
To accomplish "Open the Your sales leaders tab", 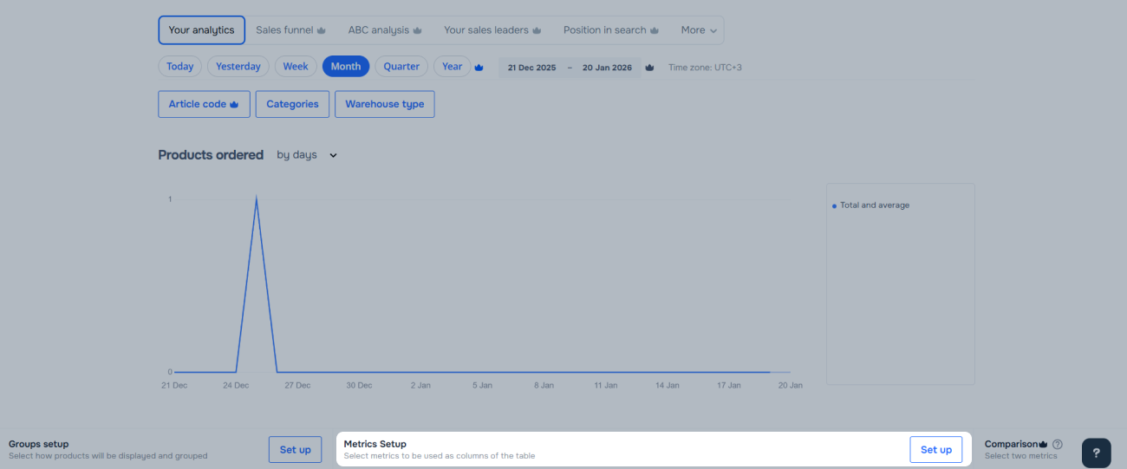I will pos(486,30).
